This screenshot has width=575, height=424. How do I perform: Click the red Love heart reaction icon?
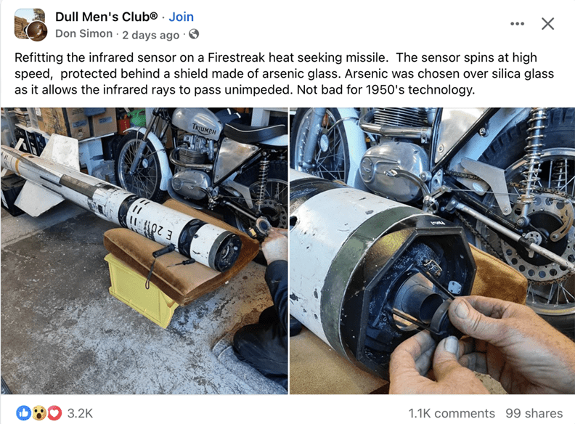pyautogui.click(x=54, y=413)
